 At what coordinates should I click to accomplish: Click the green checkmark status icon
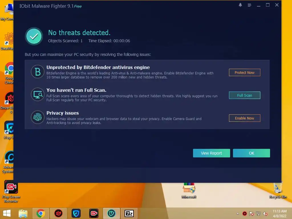coord(34,36)
